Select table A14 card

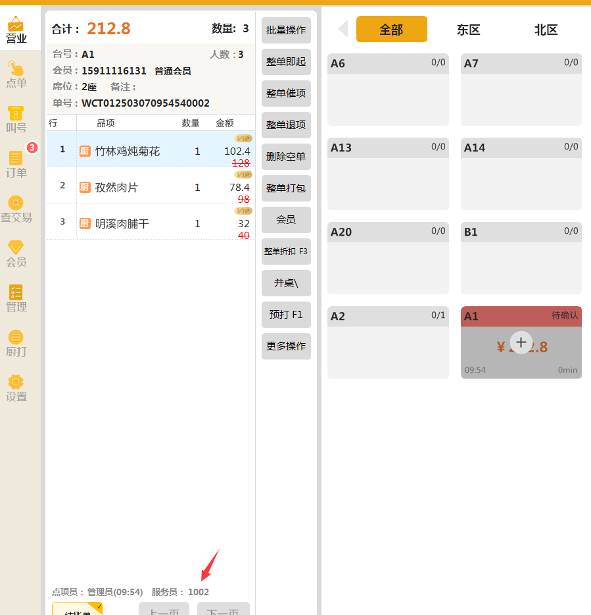pos(521,174)
